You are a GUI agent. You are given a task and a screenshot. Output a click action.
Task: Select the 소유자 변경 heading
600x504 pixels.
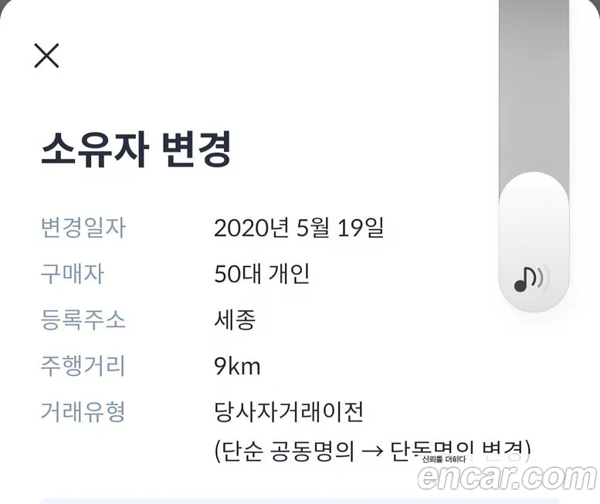[136, 149]
